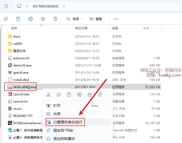Click the refresh icon in address bar
182x143 pixels.
click(x=6, y=6)
